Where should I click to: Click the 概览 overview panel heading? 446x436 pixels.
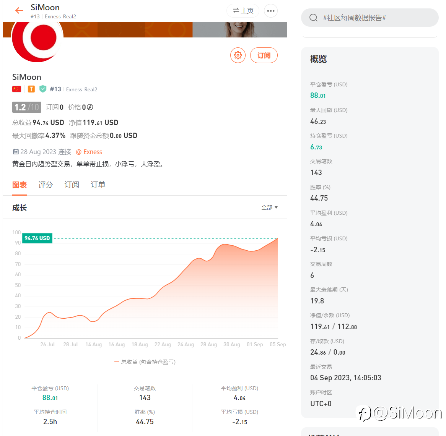pos(318,59)
